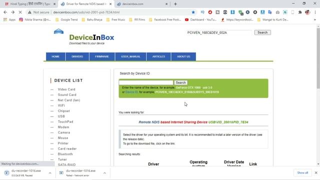Screen dimensions: 320x180
Task: Open the Apps grid shortcut
Action: coord(9,19)
